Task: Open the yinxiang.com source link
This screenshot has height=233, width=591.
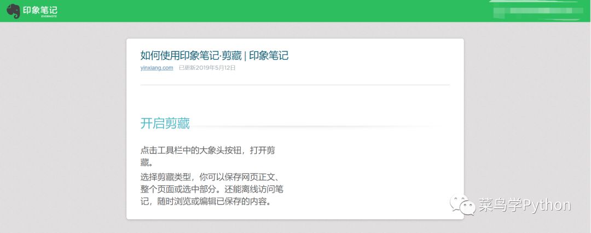Action: pyautogui.click(x=157, y=68)
